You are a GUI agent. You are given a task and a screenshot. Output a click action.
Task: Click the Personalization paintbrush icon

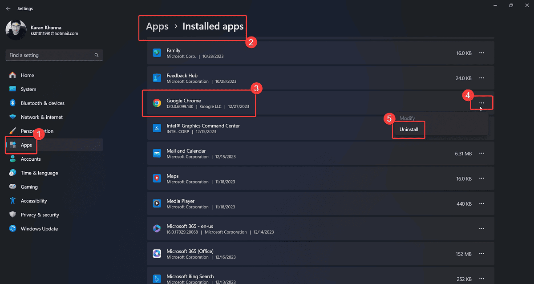[12, 131]
